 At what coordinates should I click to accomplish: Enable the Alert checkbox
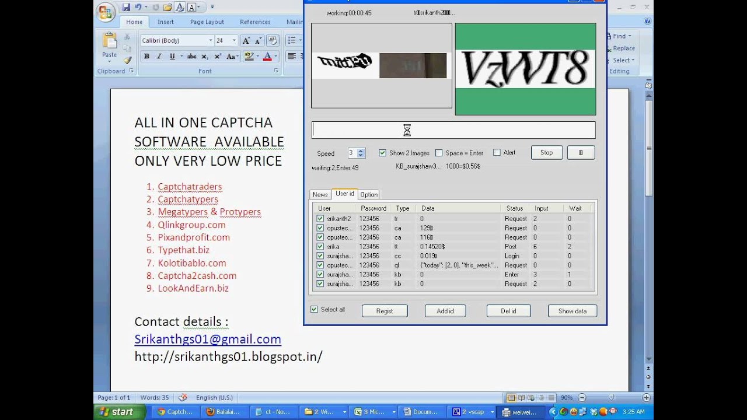[497, 152]
